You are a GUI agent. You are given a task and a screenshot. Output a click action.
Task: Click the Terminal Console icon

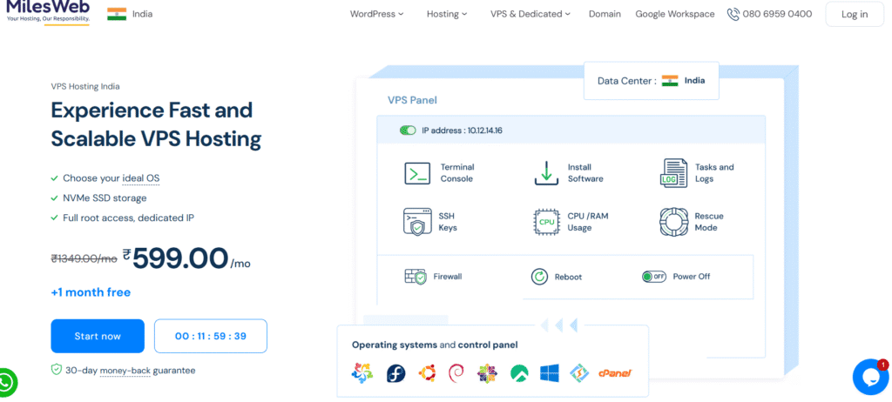417,173
